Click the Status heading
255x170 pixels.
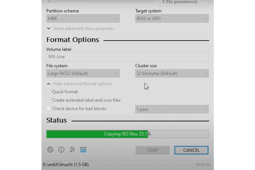tap(56, 120)
